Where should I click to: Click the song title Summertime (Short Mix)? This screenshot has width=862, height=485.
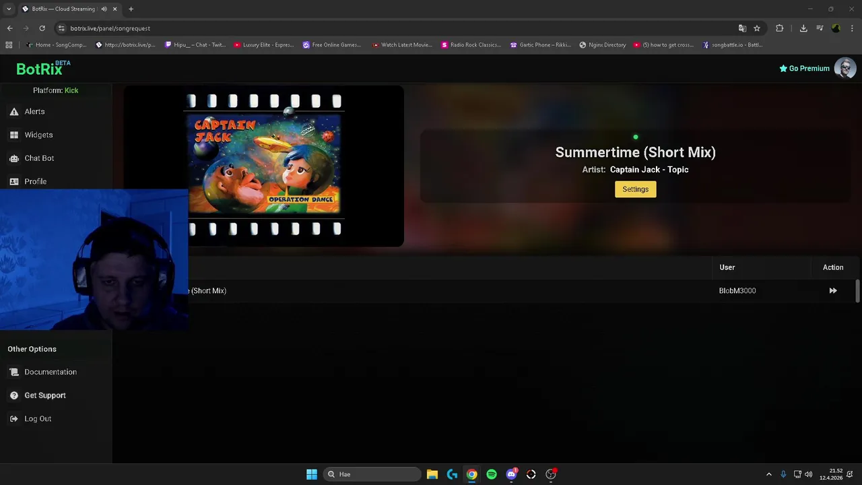coord(635,152)
